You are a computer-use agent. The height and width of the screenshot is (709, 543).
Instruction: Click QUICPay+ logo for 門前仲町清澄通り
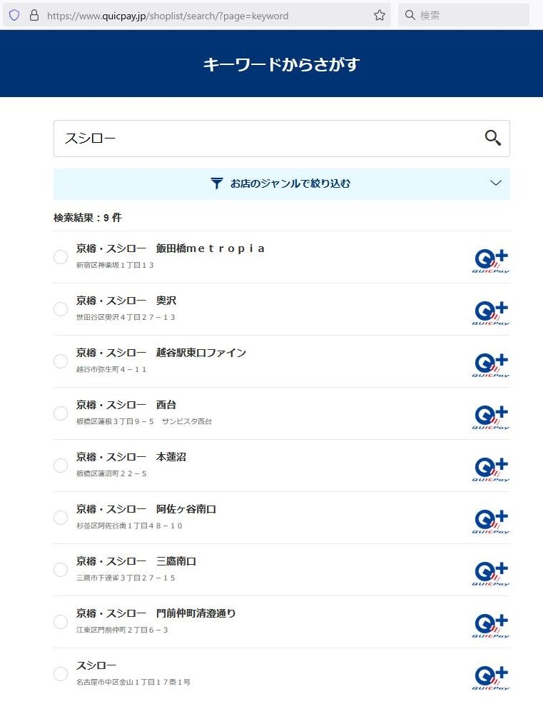point(491,625)
